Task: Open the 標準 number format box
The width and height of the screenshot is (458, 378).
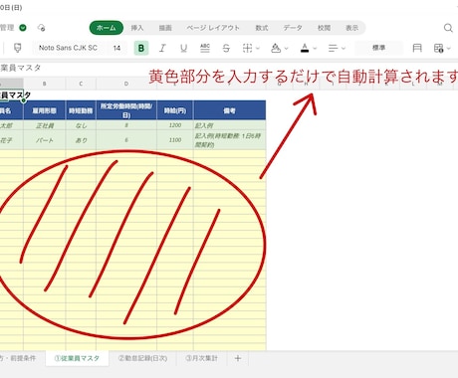Action: (378, 48)
